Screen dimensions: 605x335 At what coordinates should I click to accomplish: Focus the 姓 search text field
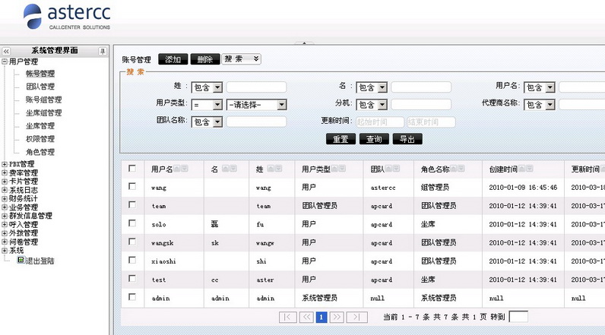click(257, 87)
